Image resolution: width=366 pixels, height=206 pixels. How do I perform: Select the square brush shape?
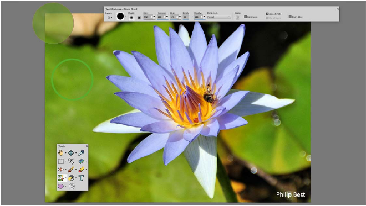(x=139, y=18)
